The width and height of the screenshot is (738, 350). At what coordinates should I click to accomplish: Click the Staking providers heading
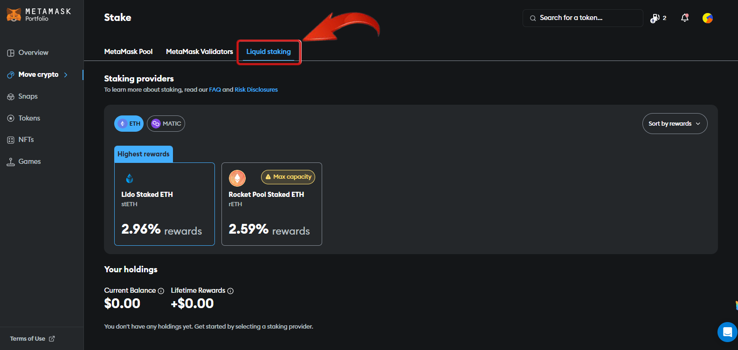coord(139,79)
